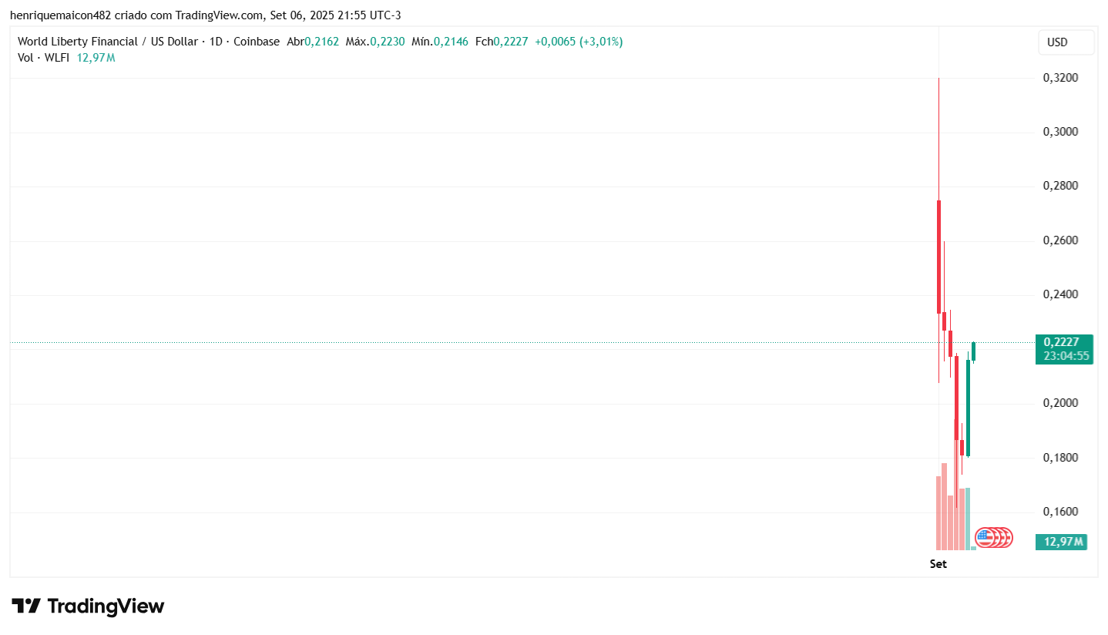Select the Máx. 0,2230 high value
This screenshot has height=635, width=1108.
(375, 42)
